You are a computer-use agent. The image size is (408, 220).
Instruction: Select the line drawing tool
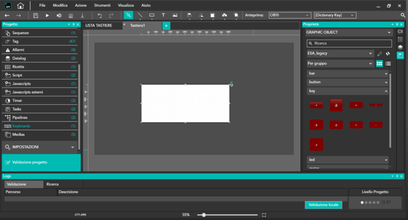140,15
